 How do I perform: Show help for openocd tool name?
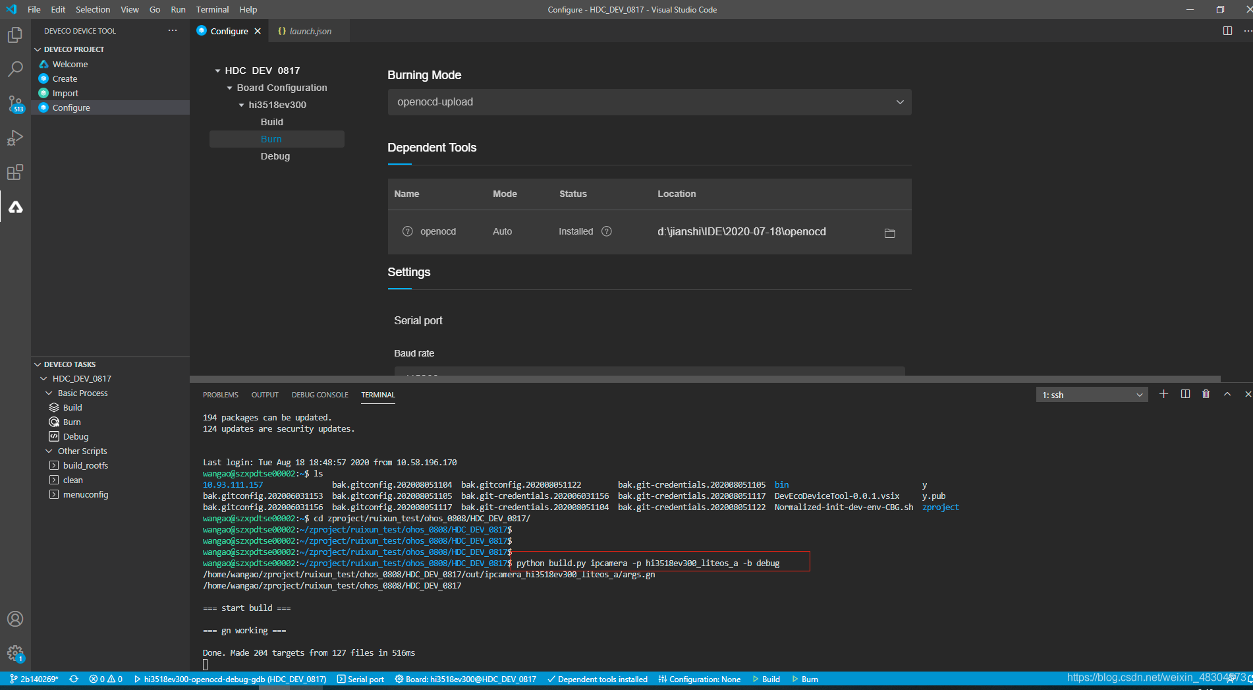coord(408,231)
